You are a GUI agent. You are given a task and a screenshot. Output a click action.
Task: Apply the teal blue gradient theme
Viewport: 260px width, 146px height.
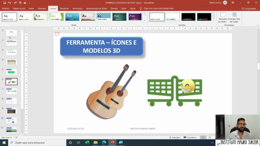pos(72,17)
